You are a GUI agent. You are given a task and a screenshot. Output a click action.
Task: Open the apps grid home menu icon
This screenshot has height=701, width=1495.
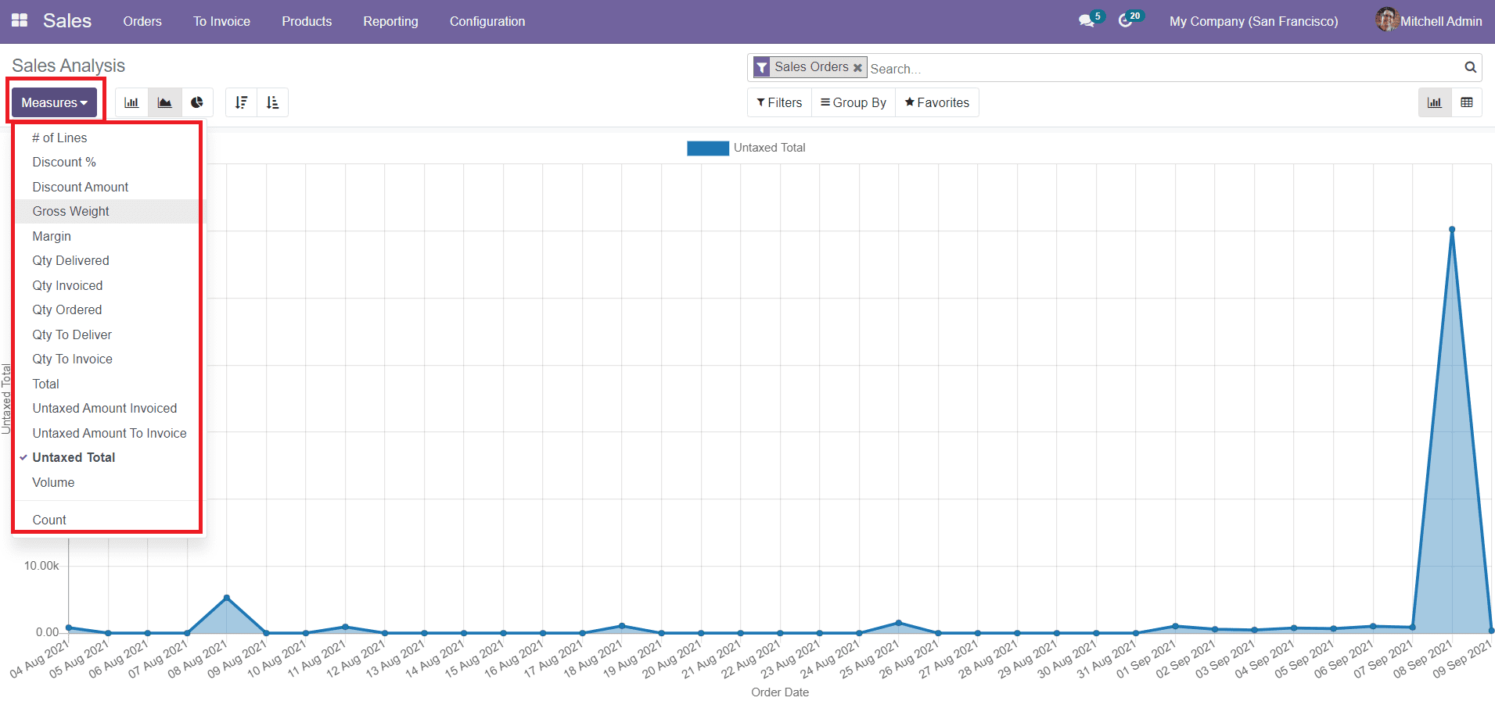tap(20, 21)
